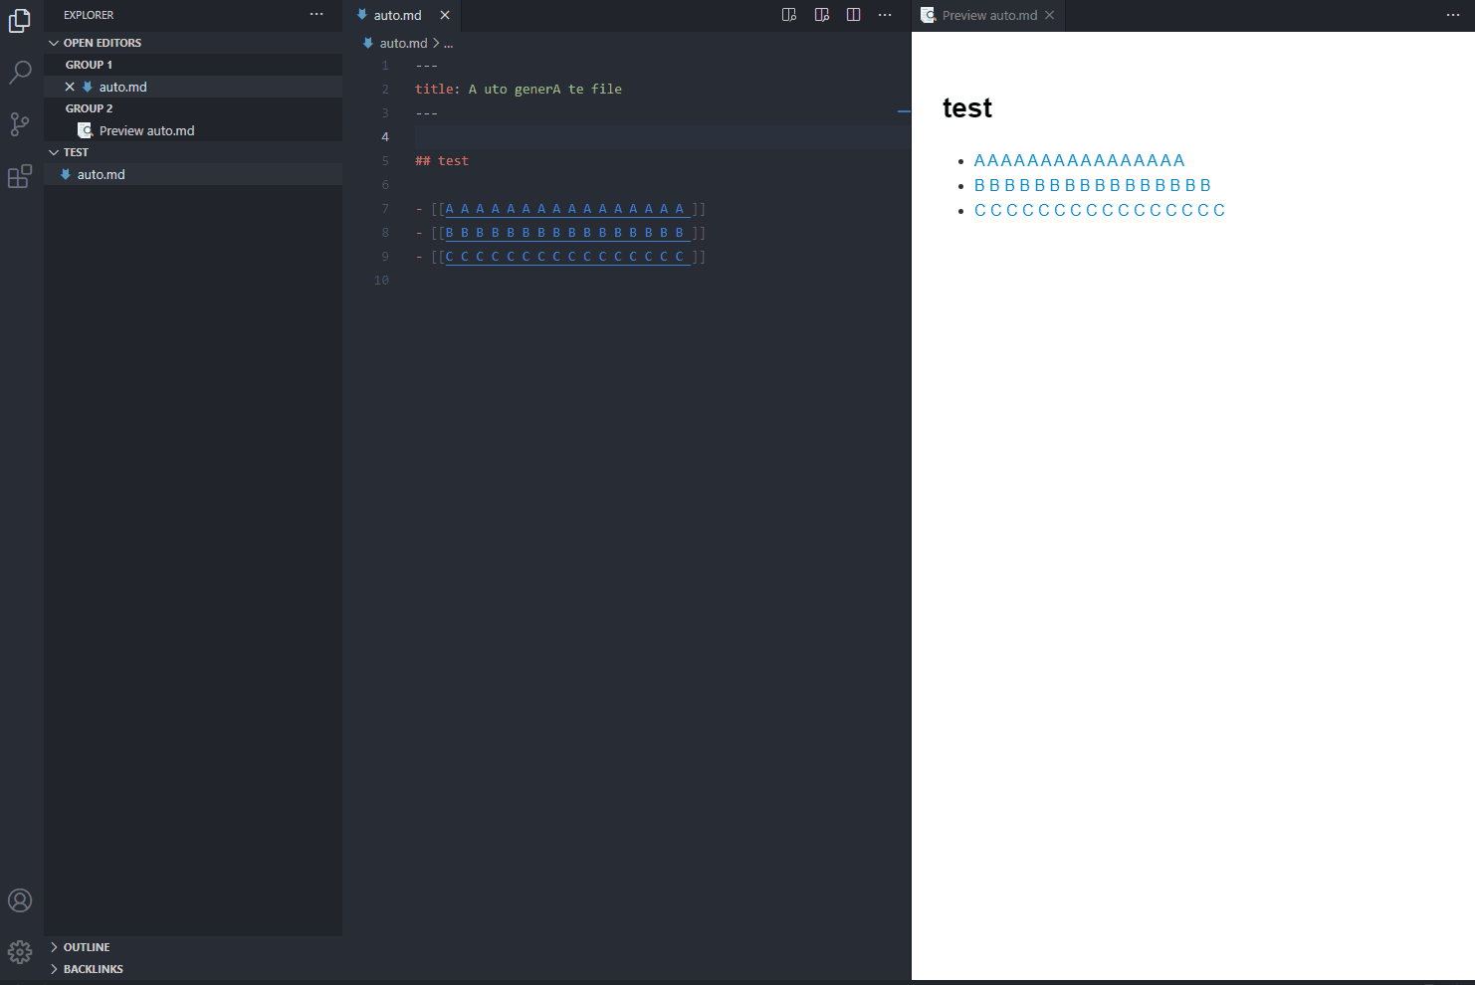
Task: Open the Search view
Action: point(20,72)
